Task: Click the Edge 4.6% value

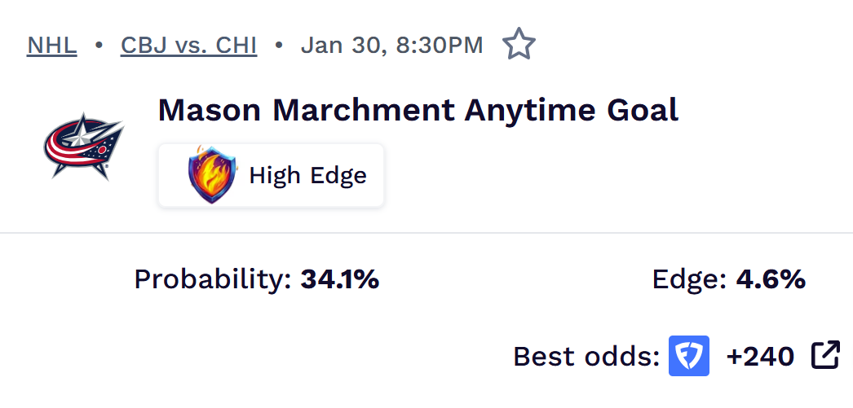Action: pyautogui.click(x=771, y=280)
